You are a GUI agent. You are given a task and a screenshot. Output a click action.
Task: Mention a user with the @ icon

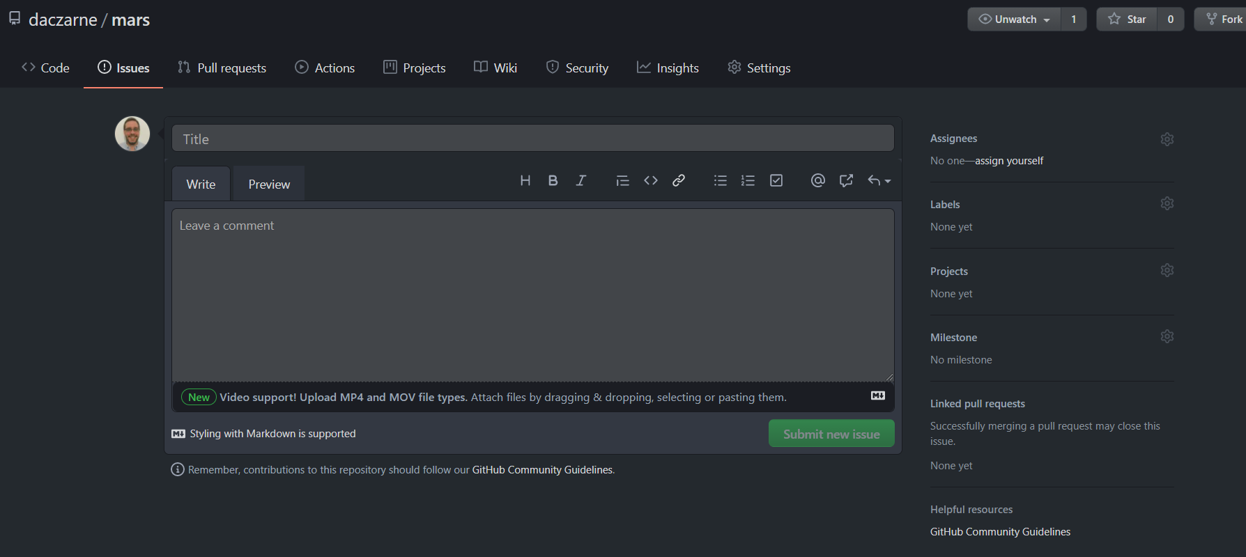pos(818,181)
